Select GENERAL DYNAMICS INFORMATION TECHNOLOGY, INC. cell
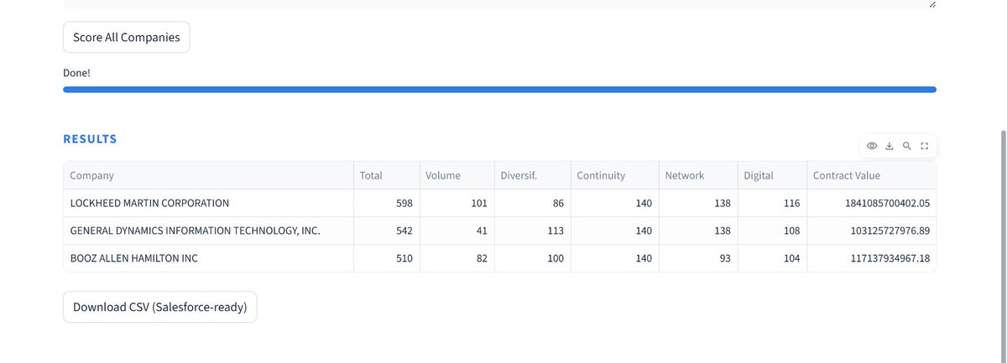Image resolution: width=1007 pixels, height=363 pixels. (208, 231)
